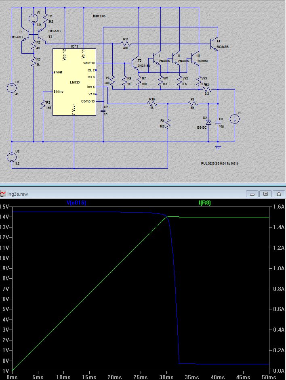Restore the Ing3a.raw plot window
286x380 pixels.
266,194
